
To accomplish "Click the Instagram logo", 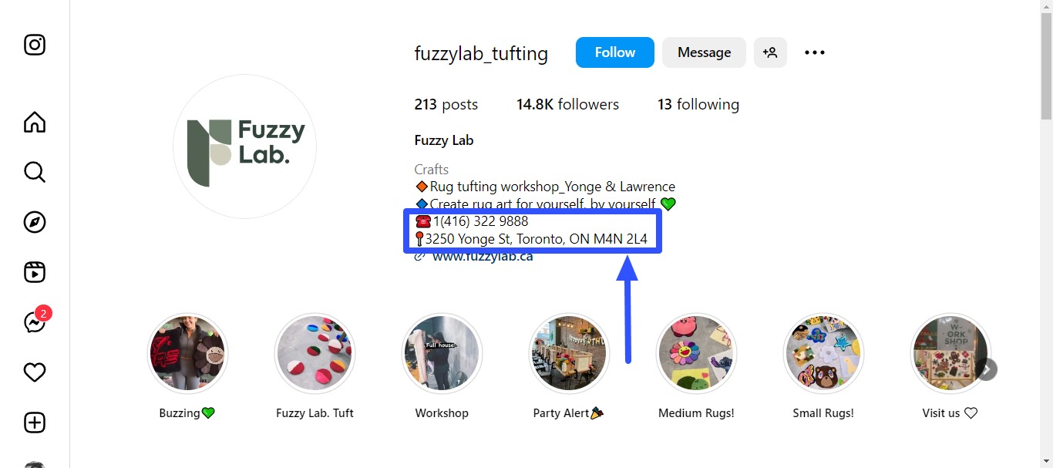I will pos(34,45).
